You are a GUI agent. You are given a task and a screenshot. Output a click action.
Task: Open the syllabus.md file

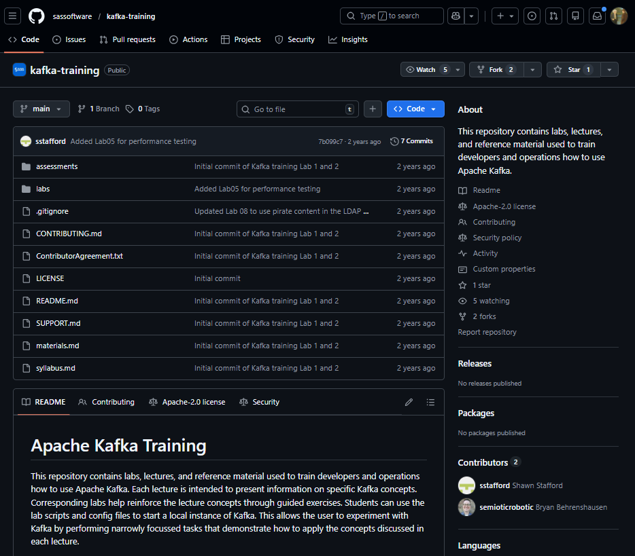(x=56, y=368)
